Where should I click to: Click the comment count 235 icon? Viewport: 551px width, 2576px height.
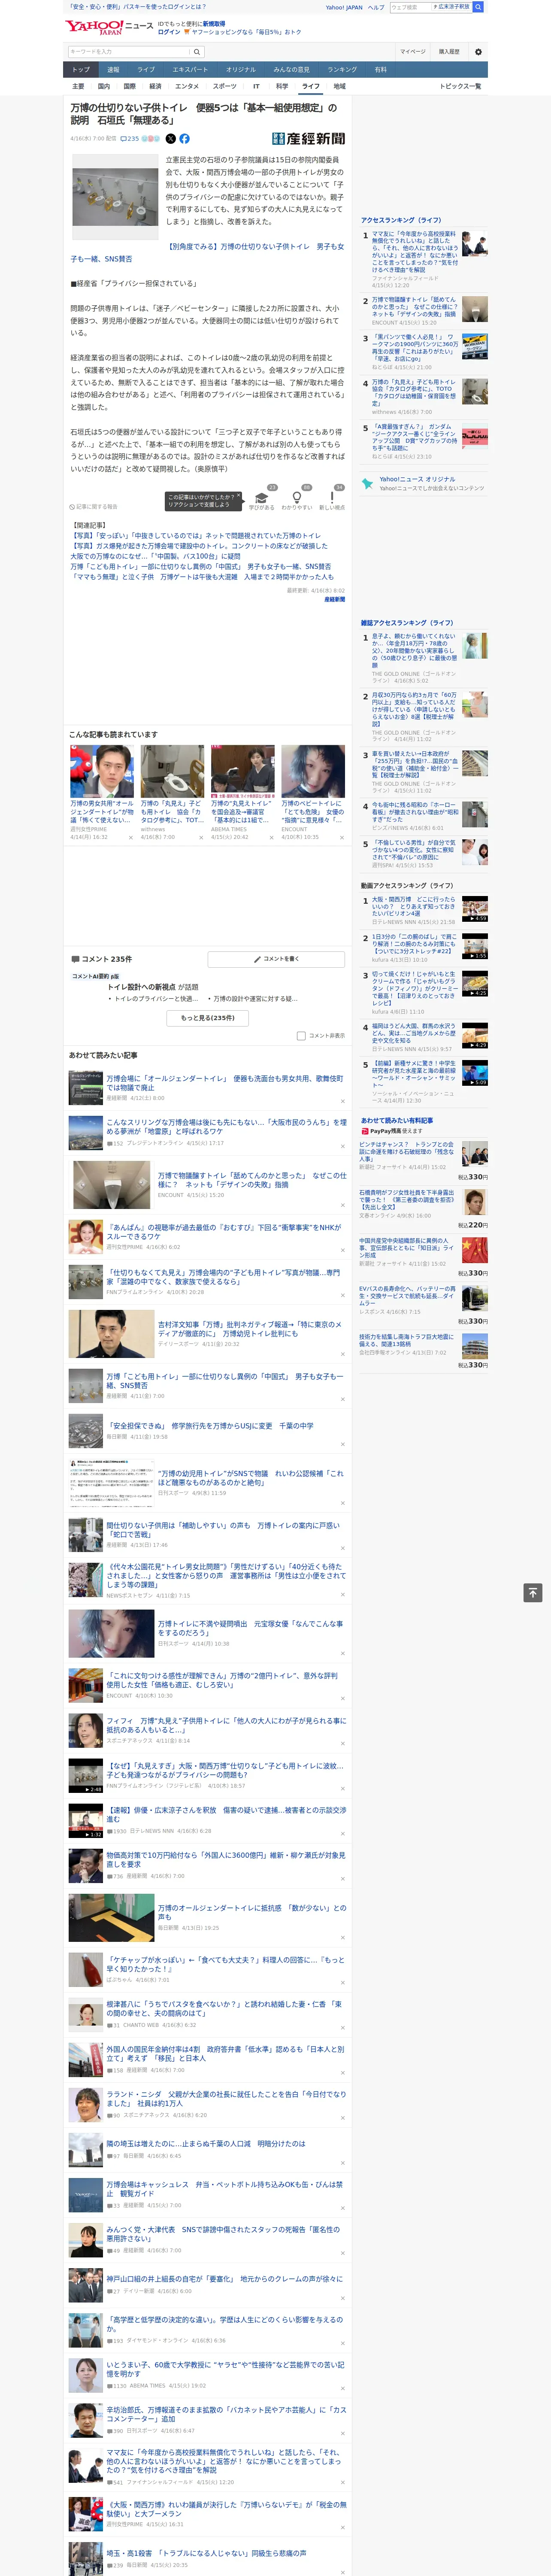130,139
